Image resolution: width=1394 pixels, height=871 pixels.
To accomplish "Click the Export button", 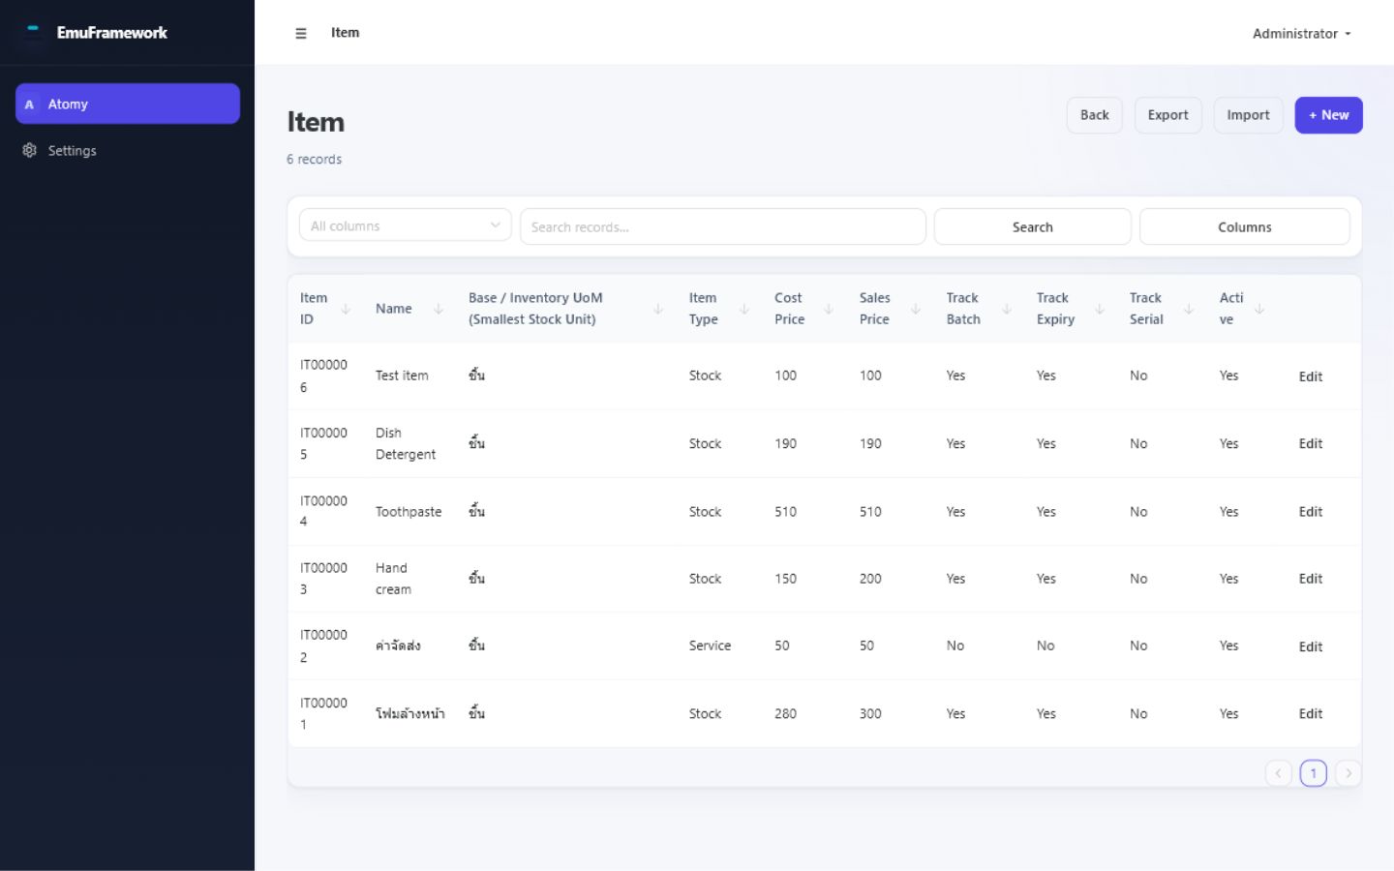I will (x=1168, y=115).
